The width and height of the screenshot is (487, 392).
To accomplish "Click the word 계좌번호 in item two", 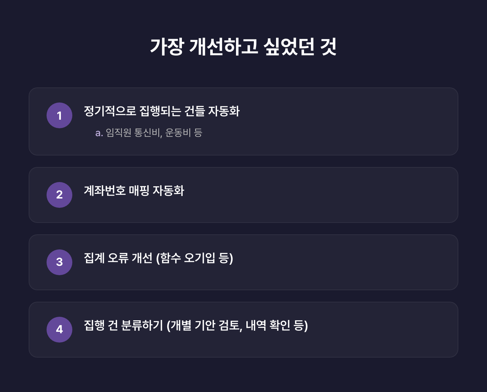I will [105, 191].
